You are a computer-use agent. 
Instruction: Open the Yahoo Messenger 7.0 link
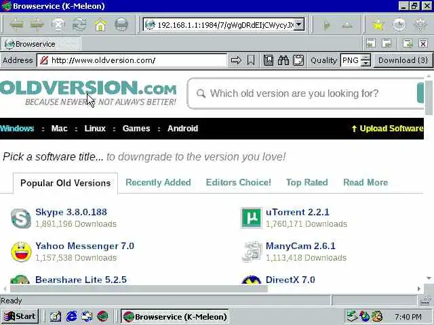click(x=85, y=246)
